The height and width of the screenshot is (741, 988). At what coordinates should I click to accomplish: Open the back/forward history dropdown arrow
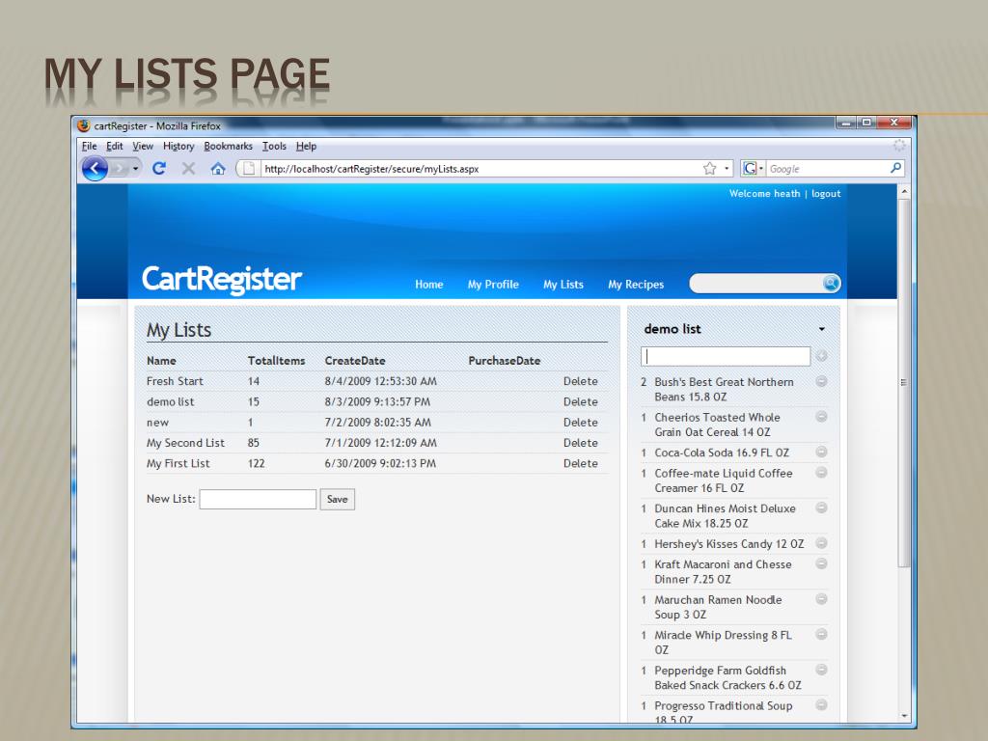(135, 169)
